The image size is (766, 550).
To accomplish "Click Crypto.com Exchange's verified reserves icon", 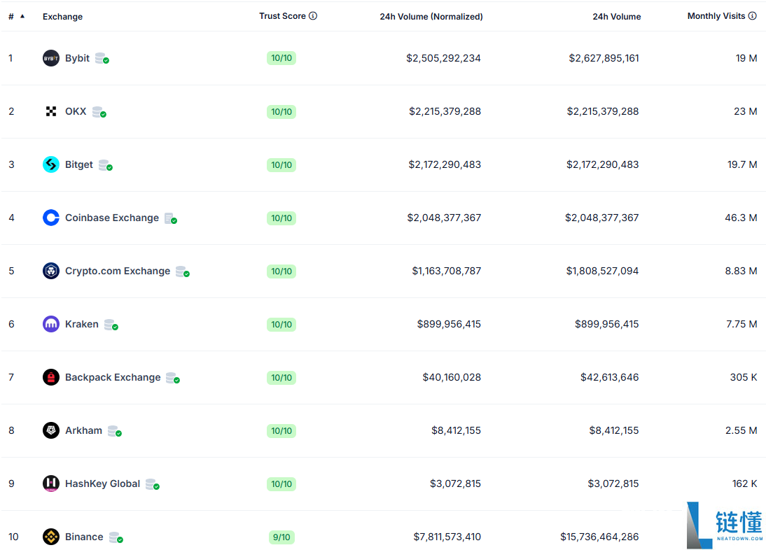I will [183, 272].
